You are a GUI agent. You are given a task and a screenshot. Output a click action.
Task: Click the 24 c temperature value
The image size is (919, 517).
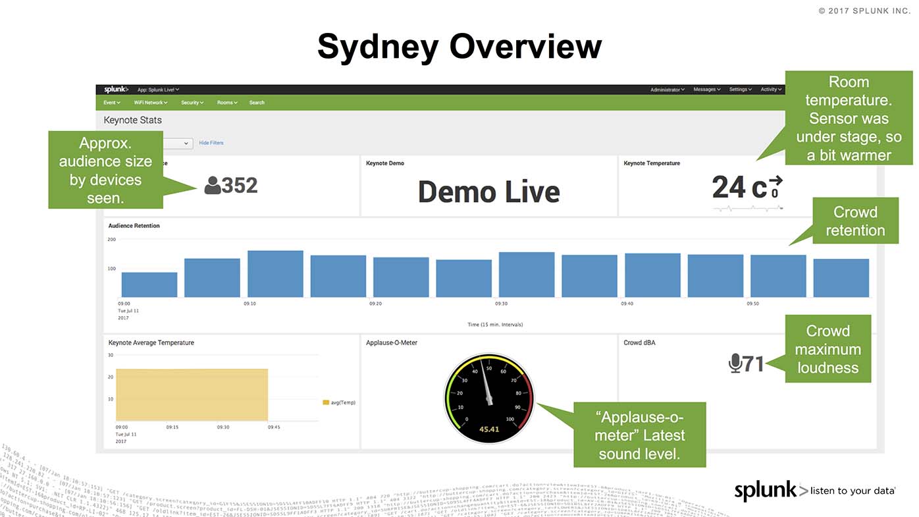click(x=739, y=187)
